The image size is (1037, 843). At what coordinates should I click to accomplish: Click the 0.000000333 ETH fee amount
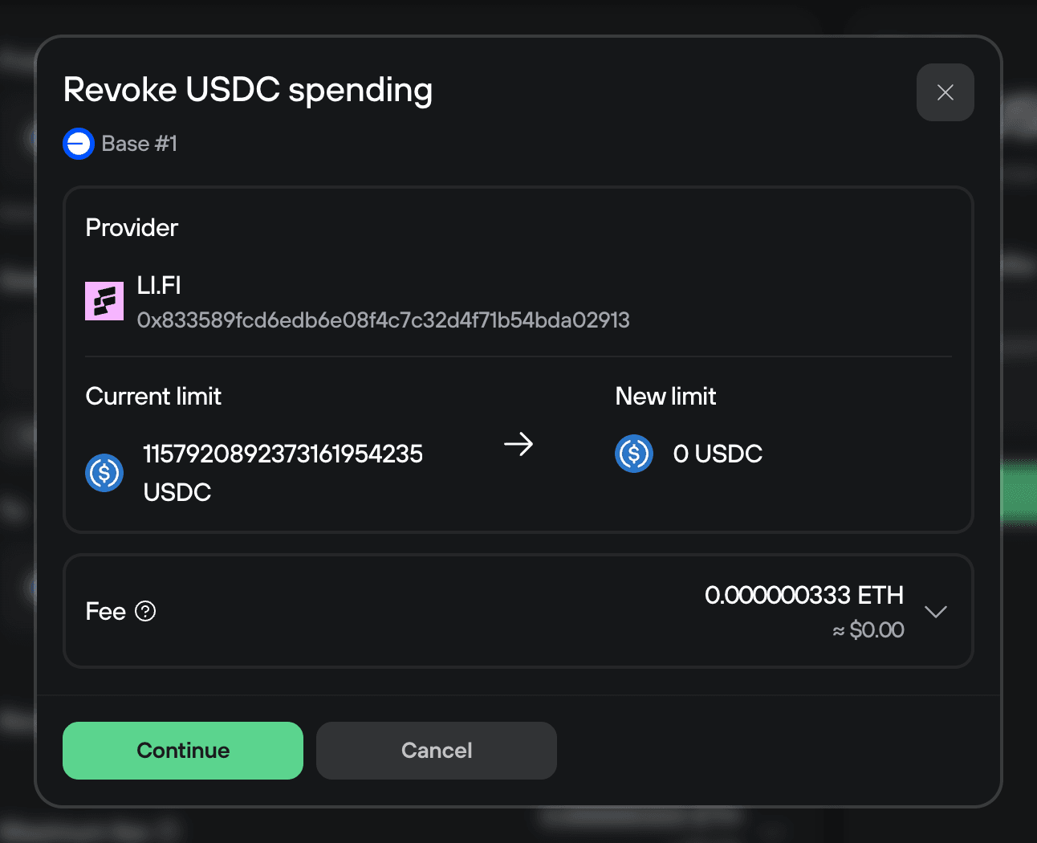point(803,595)
